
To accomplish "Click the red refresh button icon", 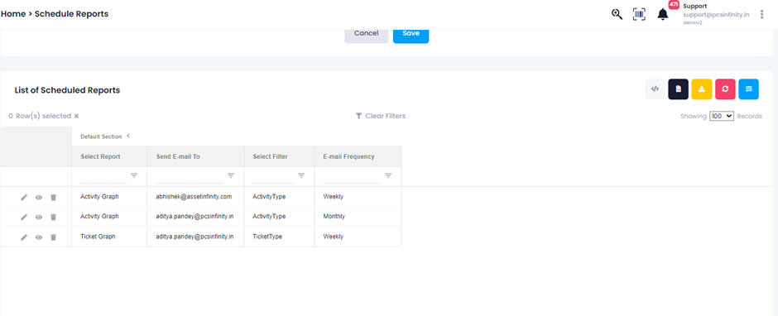I will point(725,89).
